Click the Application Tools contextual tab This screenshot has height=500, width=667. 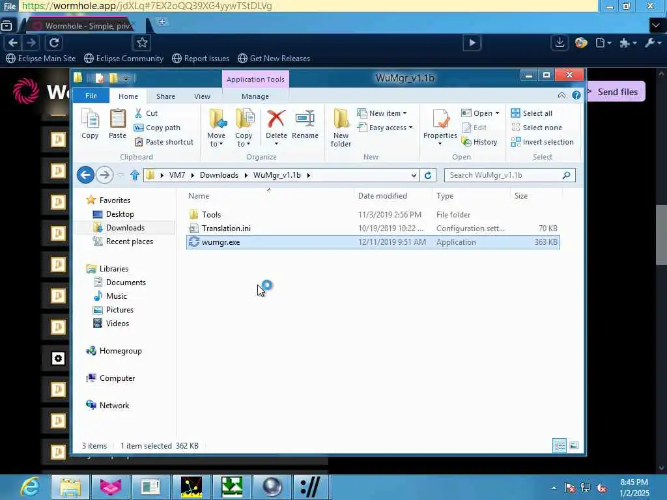click(255, 79)
